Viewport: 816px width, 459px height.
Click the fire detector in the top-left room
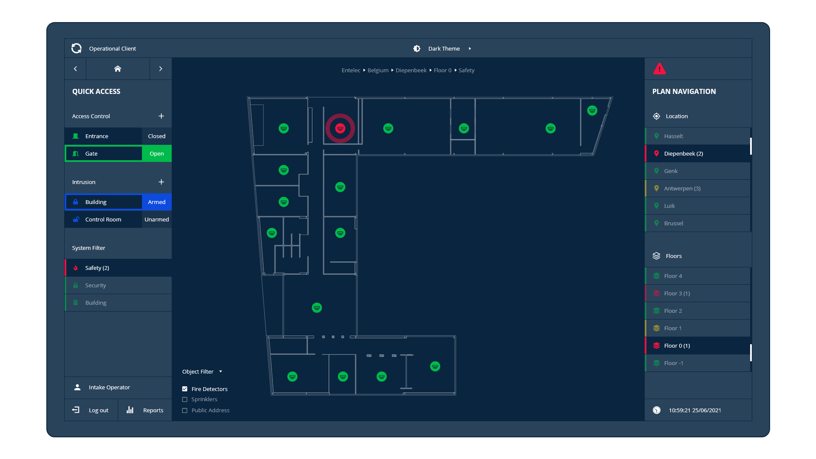point(283,128)
